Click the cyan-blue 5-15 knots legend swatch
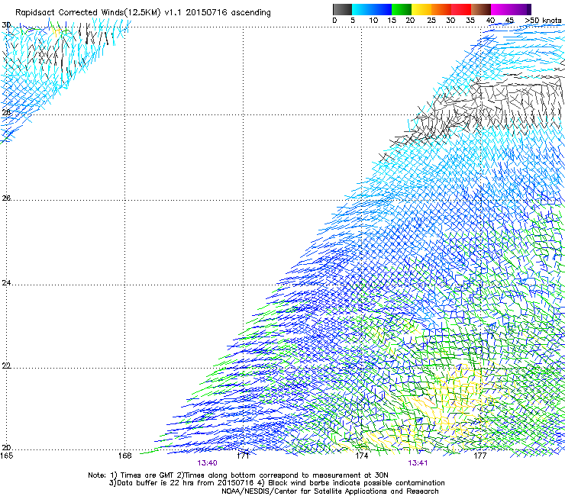 pos(372,9)
